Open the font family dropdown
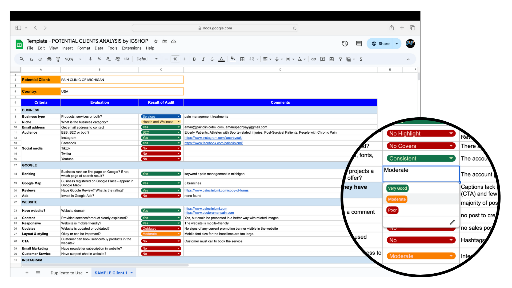512x288 pixels. coord(147,59)
